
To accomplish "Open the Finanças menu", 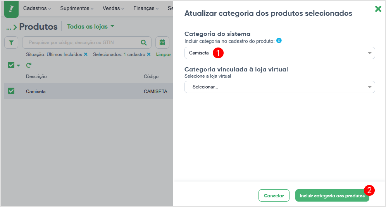I will pyautogui.click(x=146, y=8).
